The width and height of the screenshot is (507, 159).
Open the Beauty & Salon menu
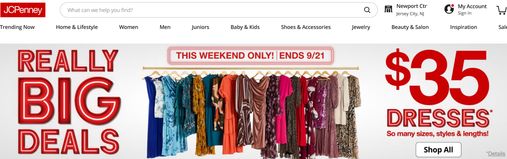tap(410, 27)
